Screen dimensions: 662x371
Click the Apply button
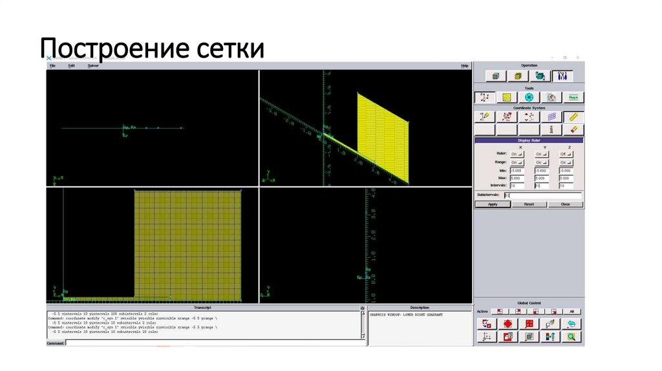[x=493, y=204]
